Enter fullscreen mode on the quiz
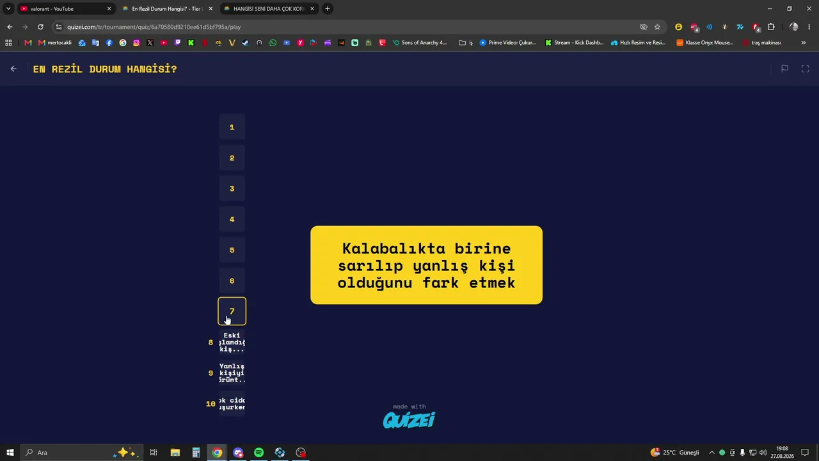The height and width of the screenshot is (461, 819). tap(806, 69)
